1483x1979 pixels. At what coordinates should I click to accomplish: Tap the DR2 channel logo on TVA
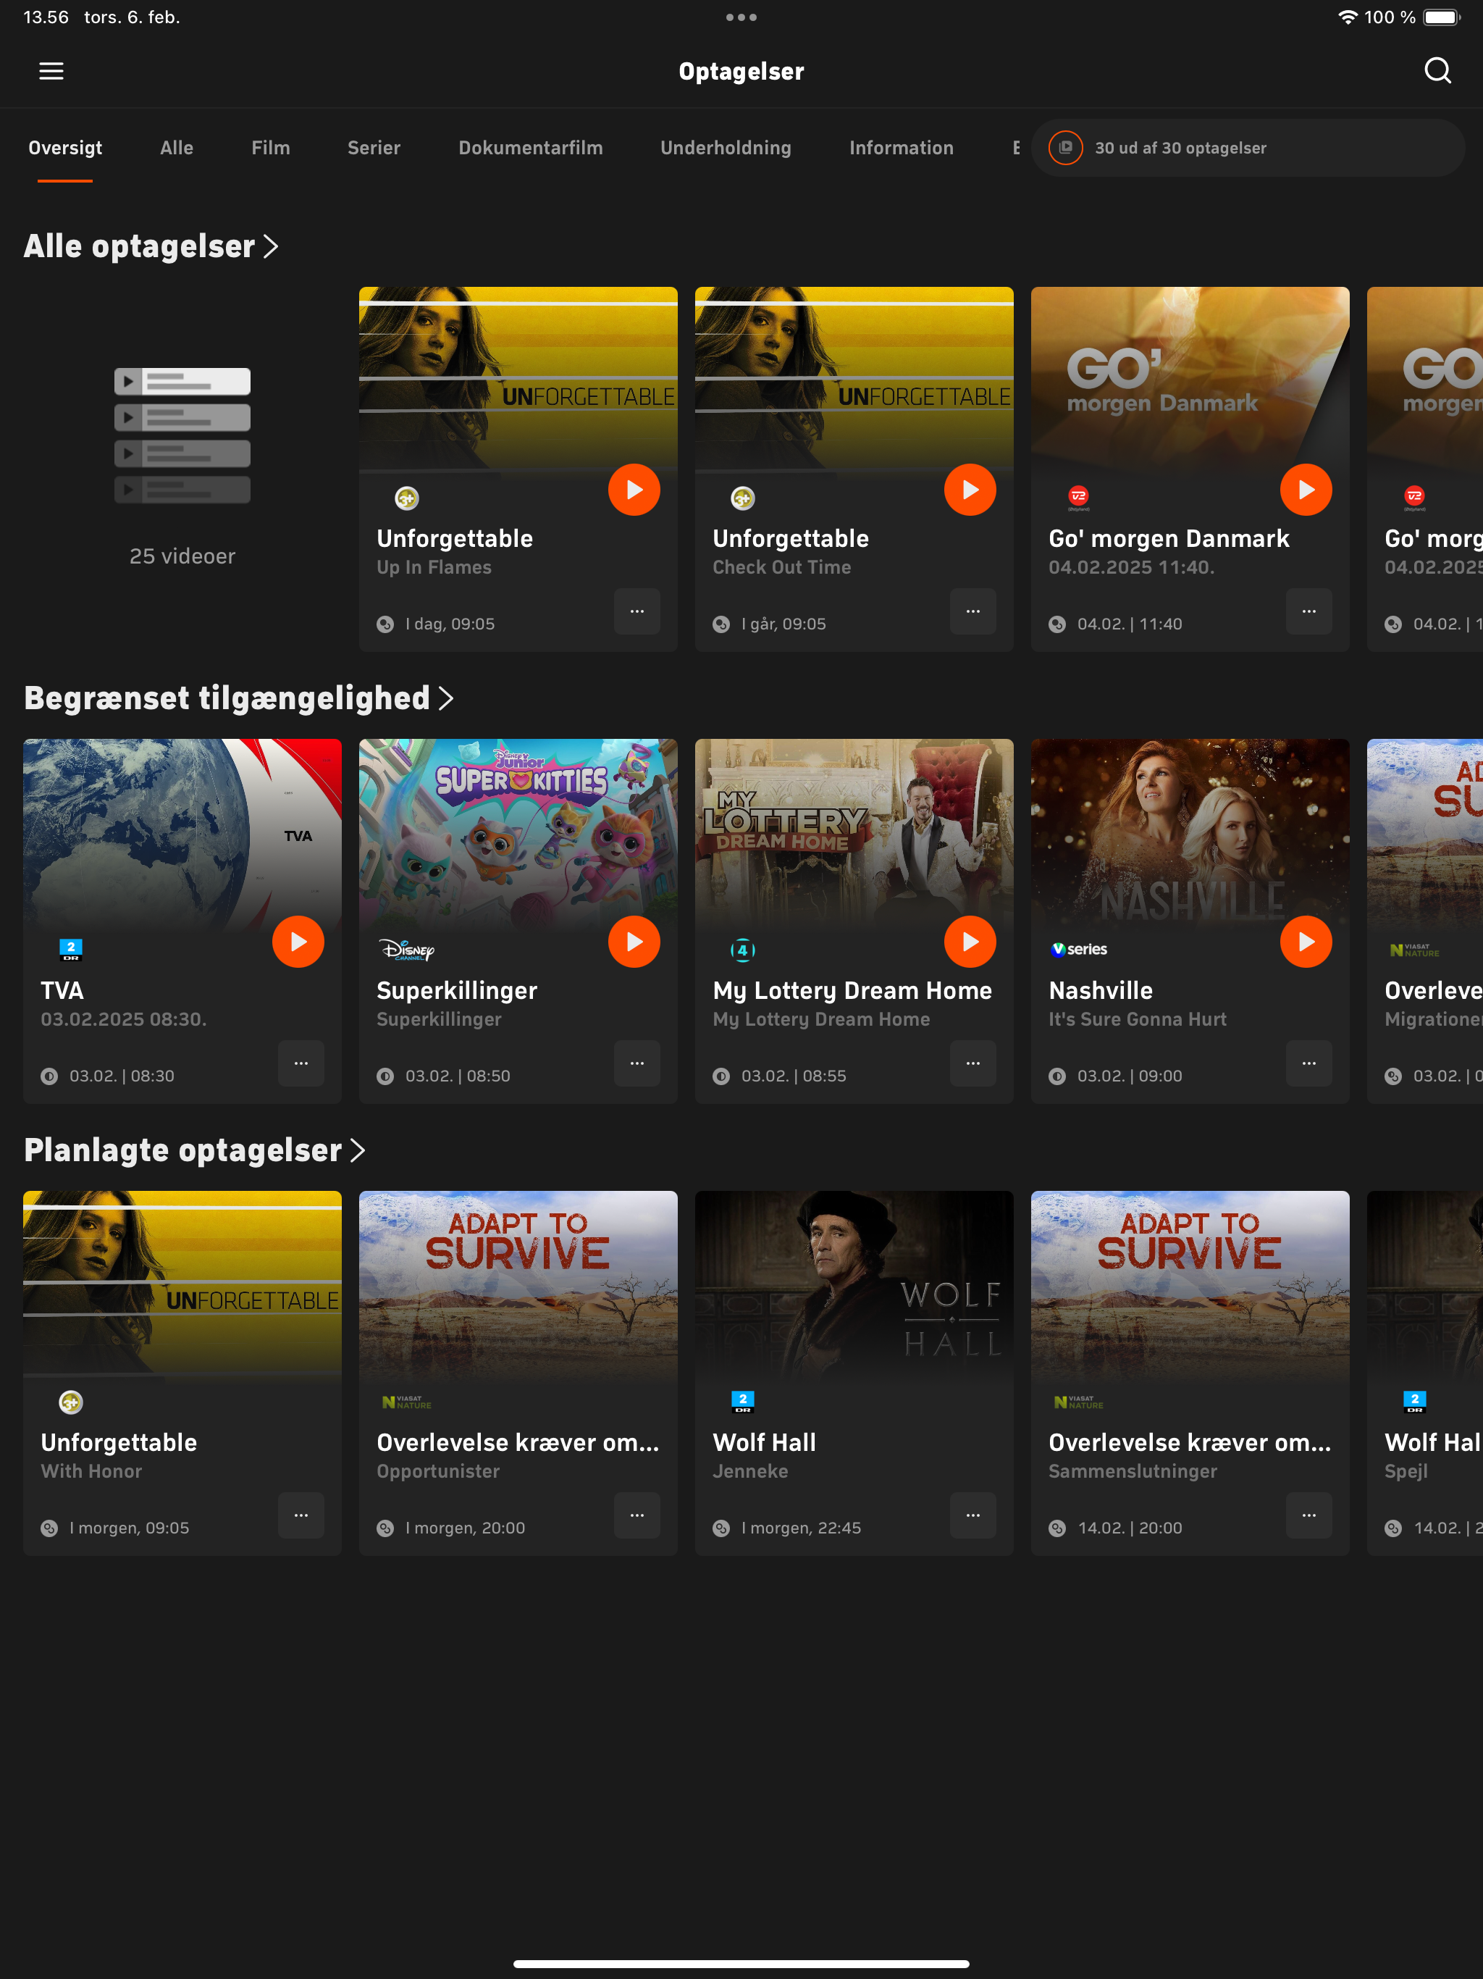coord(71,949)
